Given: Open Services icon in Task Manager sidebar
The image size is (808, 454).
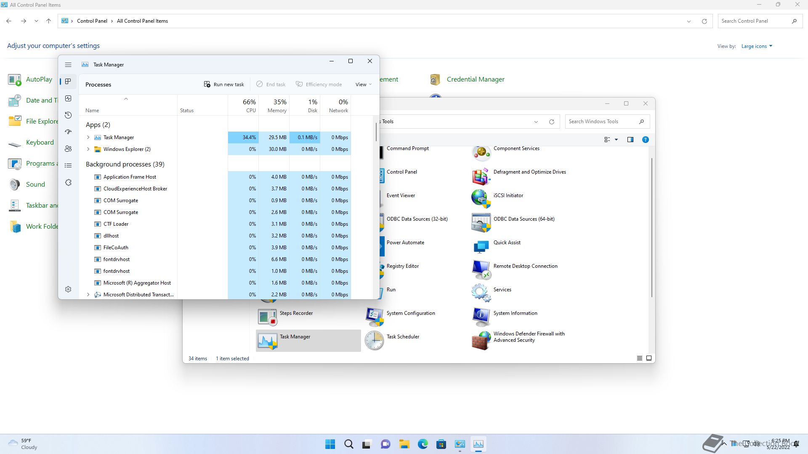Looking at the screenshot, I should pyautogui.click(x=68, y=182).
